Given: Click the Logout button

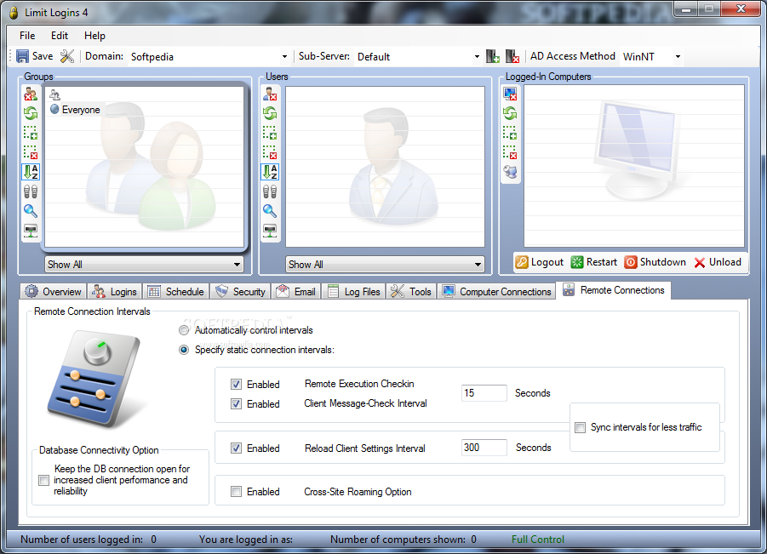Looking at the screenshot, I should 540,262.
